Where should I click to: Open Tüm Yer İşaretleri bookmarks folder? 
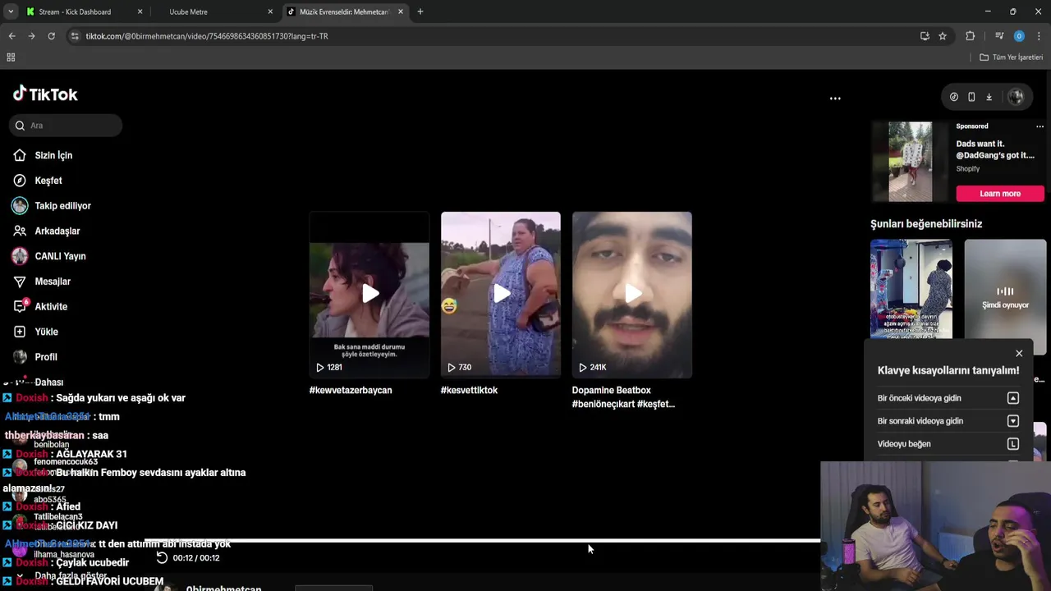[1012, 57]
